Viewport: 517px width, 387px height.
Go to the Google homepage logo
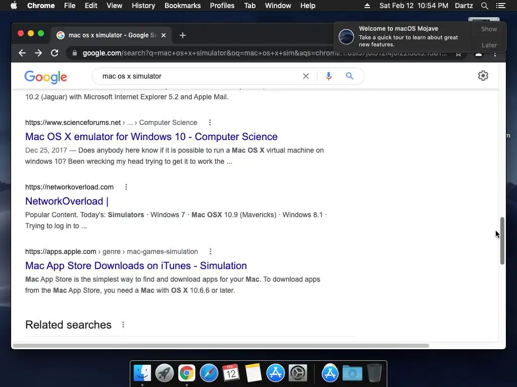[x=45, y=77]
